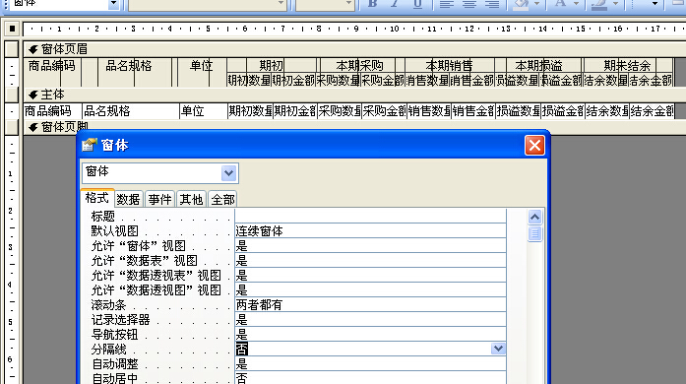
Task: Click the 允许“数据表”视图 property value
Action: pyautogui.click(x=371, y=261)
